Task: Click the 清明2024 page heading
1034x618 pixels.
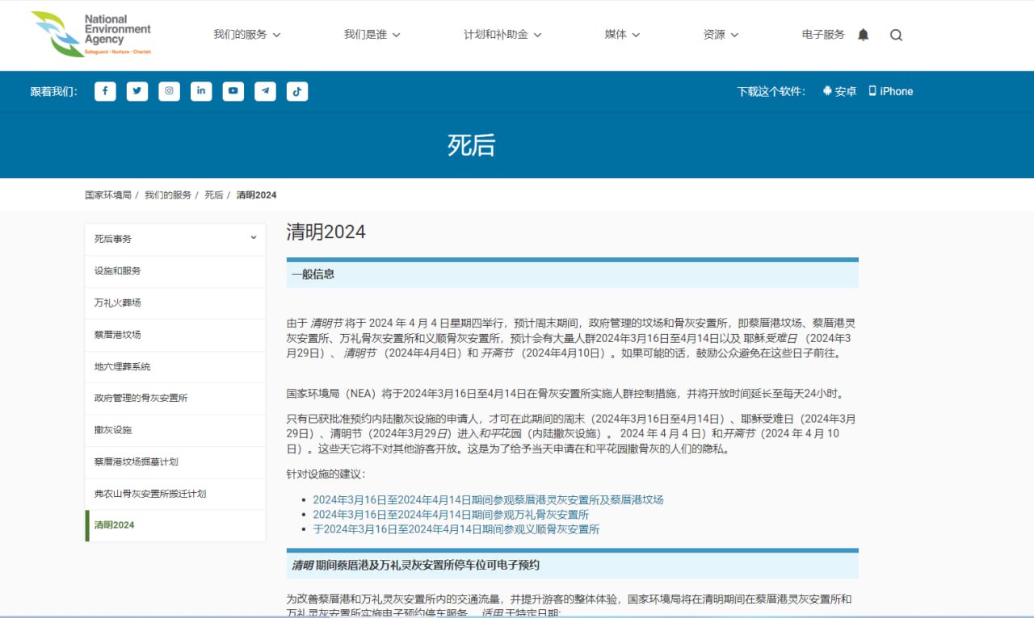Action: [x=326, y=232]
